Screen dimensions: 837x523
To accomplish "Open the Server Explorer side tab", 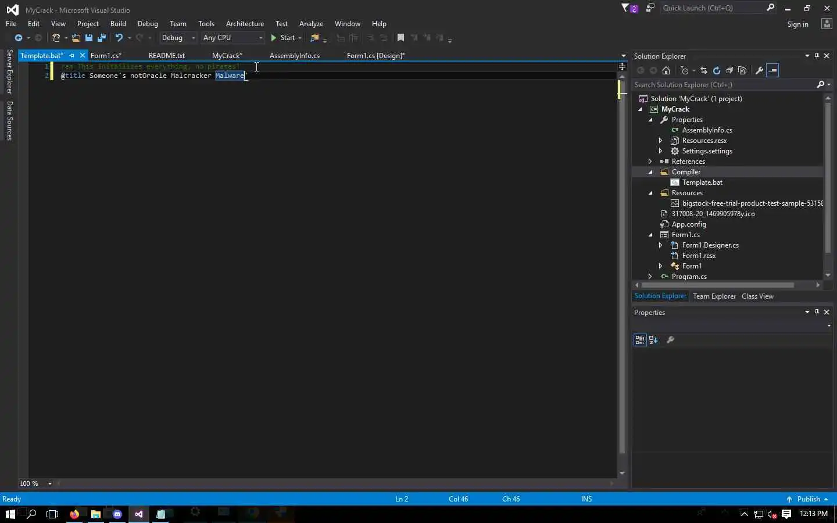I will pos(9,71).
